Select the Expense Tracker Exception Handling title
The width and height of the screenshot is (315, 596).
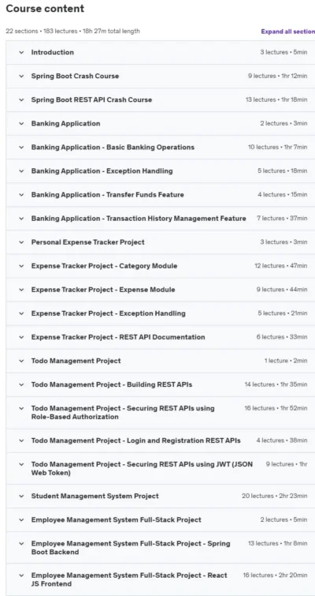pos(109,313)
